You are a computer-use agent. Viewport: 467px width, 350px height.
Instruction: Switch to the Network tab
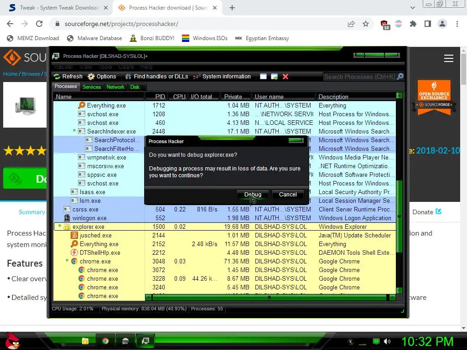pyautogui.click(x=115, y=87)
